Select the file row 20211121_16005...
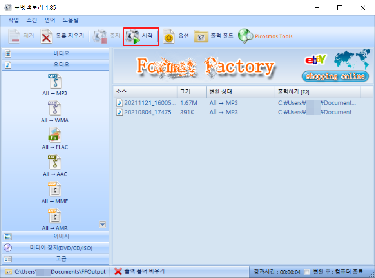This screenshot has width=375, height=278. 243,103
